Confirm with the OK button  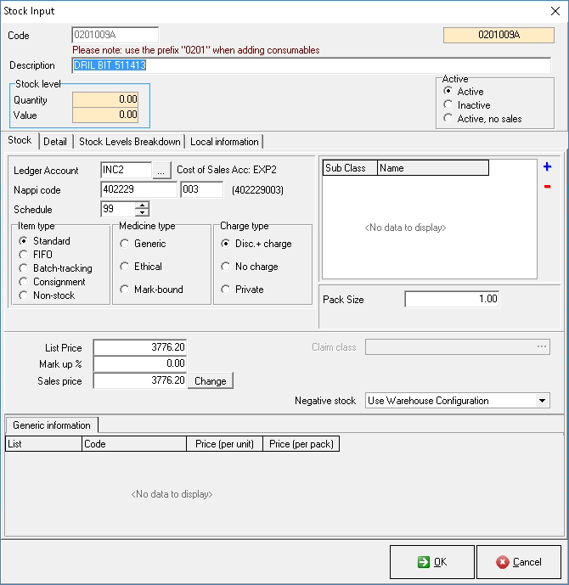click(431, 562)
